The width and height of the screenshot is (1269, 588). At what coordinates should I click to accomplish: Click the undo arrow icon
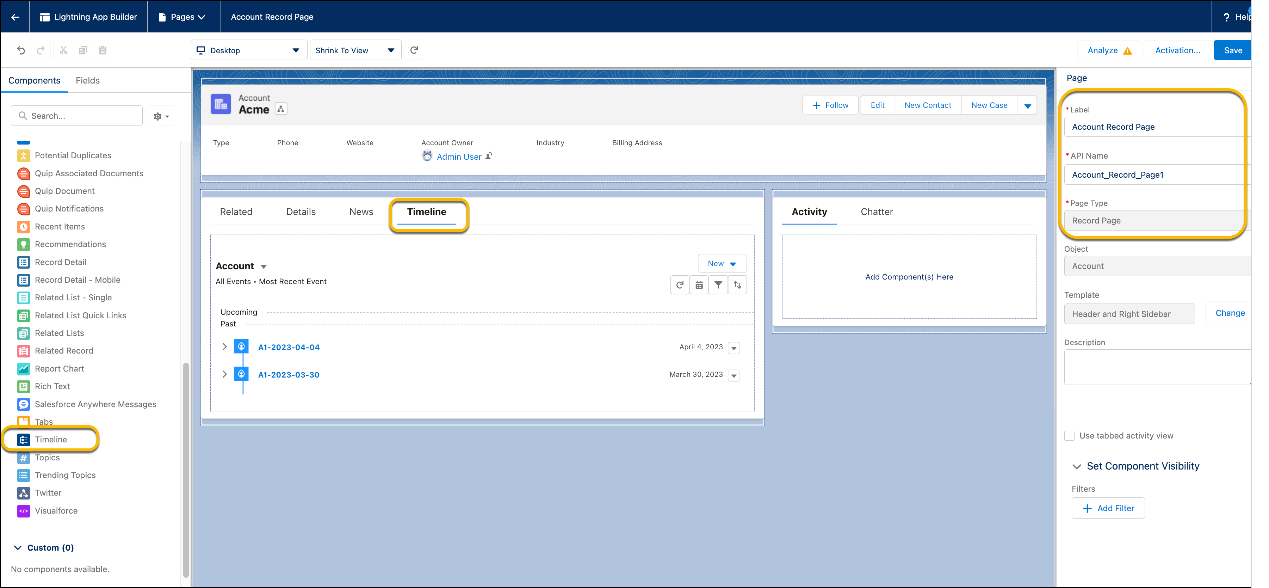pos(21,50)
